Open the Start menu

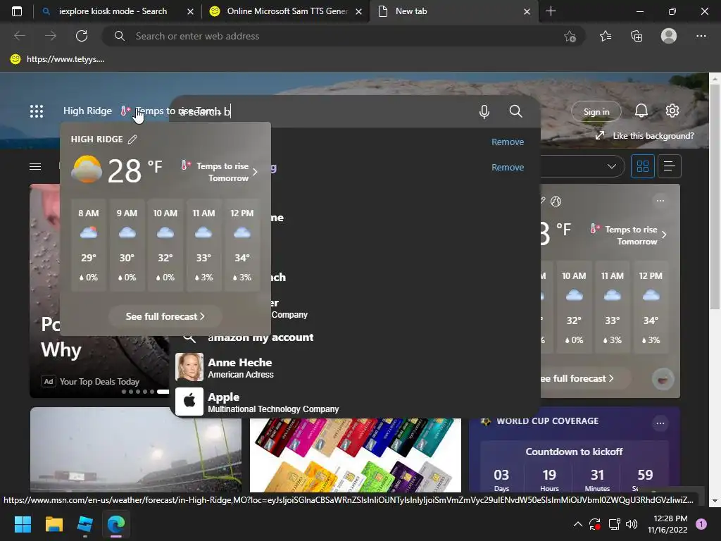tap(23, 524)
